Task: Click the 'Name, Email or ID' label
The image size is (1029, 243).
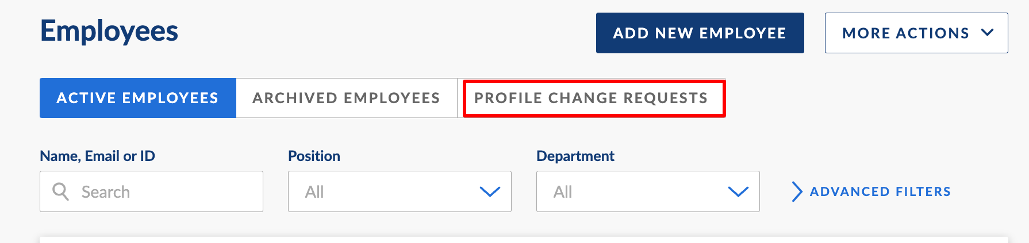Action: (97, 156)
